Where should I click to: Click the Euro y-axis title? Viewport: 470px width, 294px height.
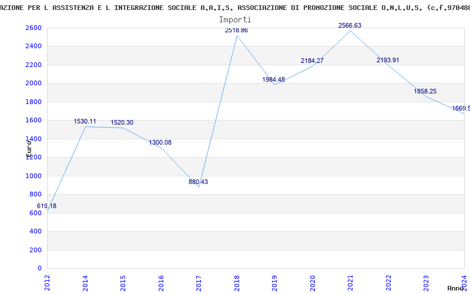[x=29, y=149]
